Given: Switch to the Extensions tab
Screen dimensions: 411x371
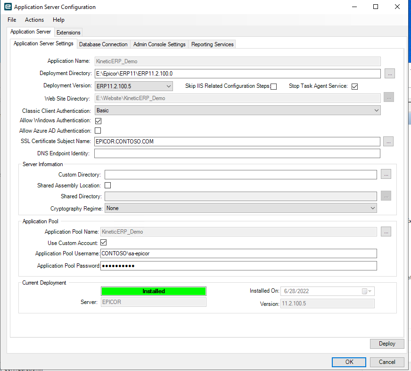Looking at the screenshot, I should (x=68, y=33).
